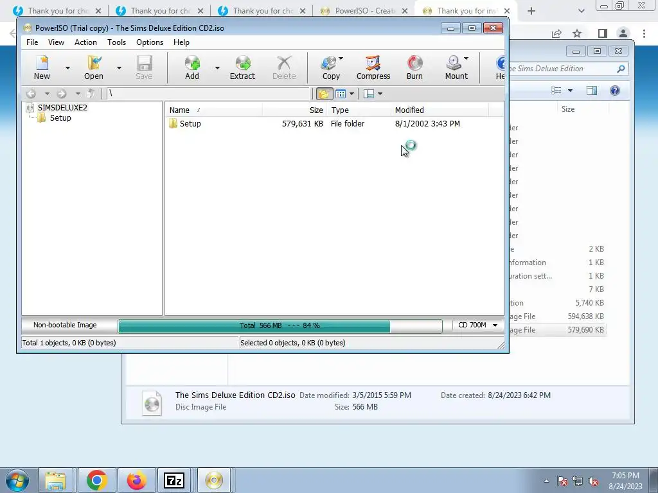The image size is (658, 493).
Task: Select SIMSDELUXE2 root in the tree
Action: (62, 107)
